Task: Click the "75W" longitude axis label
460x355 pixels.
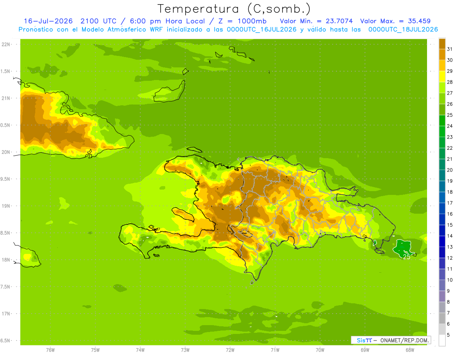Action: pos(95,350)
